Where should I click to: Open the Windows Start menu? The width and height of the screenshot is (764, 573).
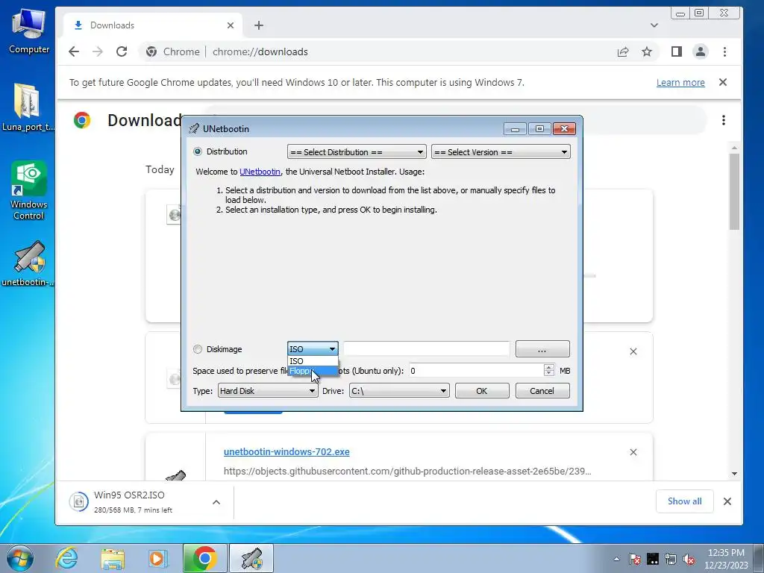click(x=20, y=558)
